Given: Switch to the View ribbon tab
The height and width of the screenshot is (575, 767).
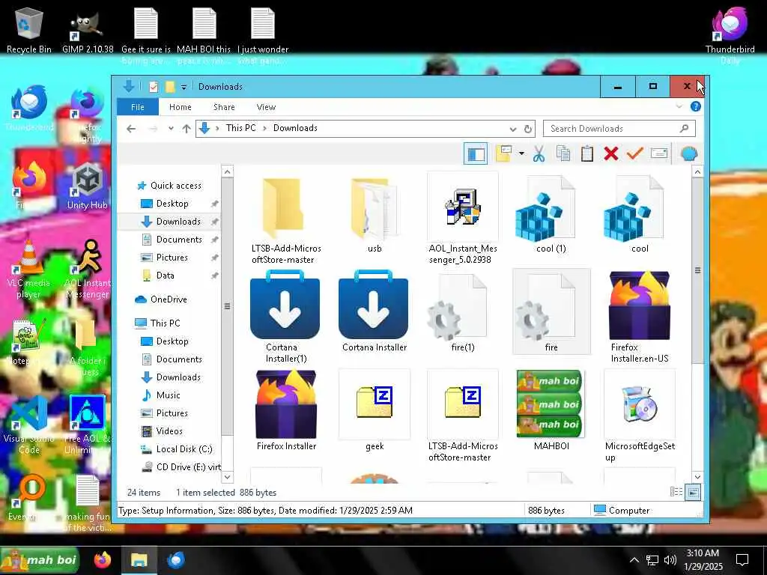Looking at the screenshot, I should tap(266, 107).
